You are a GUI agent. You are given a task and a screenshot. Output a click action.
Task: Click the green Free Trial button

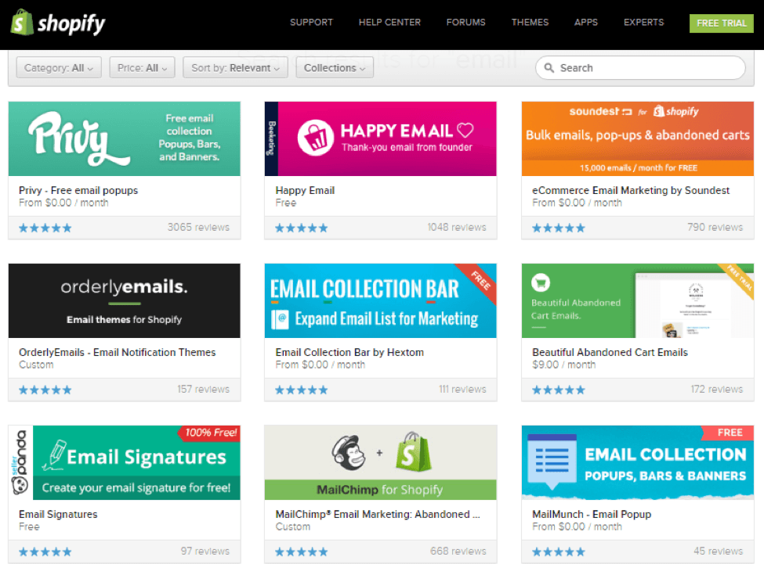721,23
